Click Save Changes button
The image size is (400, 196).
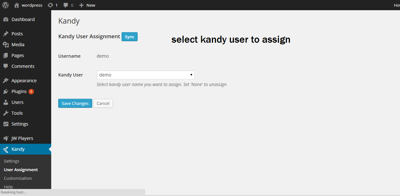tap(75, 103)
